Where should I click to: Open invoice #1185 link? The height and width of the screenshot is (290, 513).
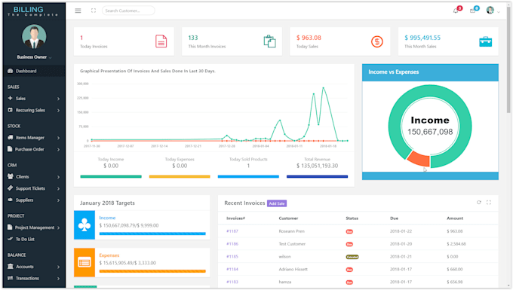pyautogui.click(x=232, y=256)
